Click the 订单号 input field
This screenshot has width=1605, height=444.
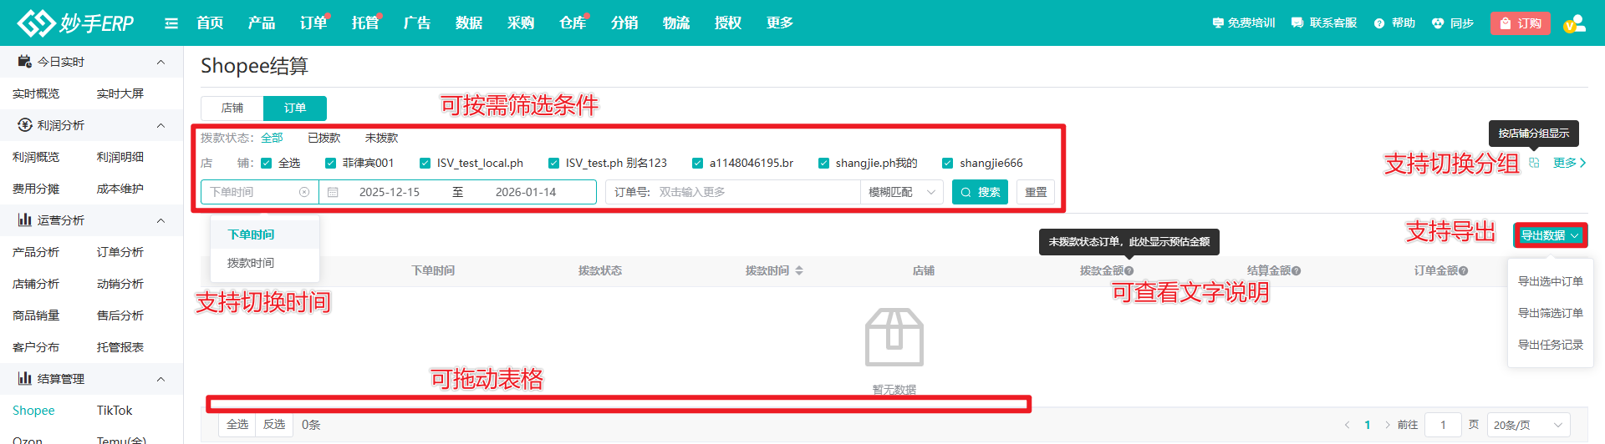click(757, 192)
